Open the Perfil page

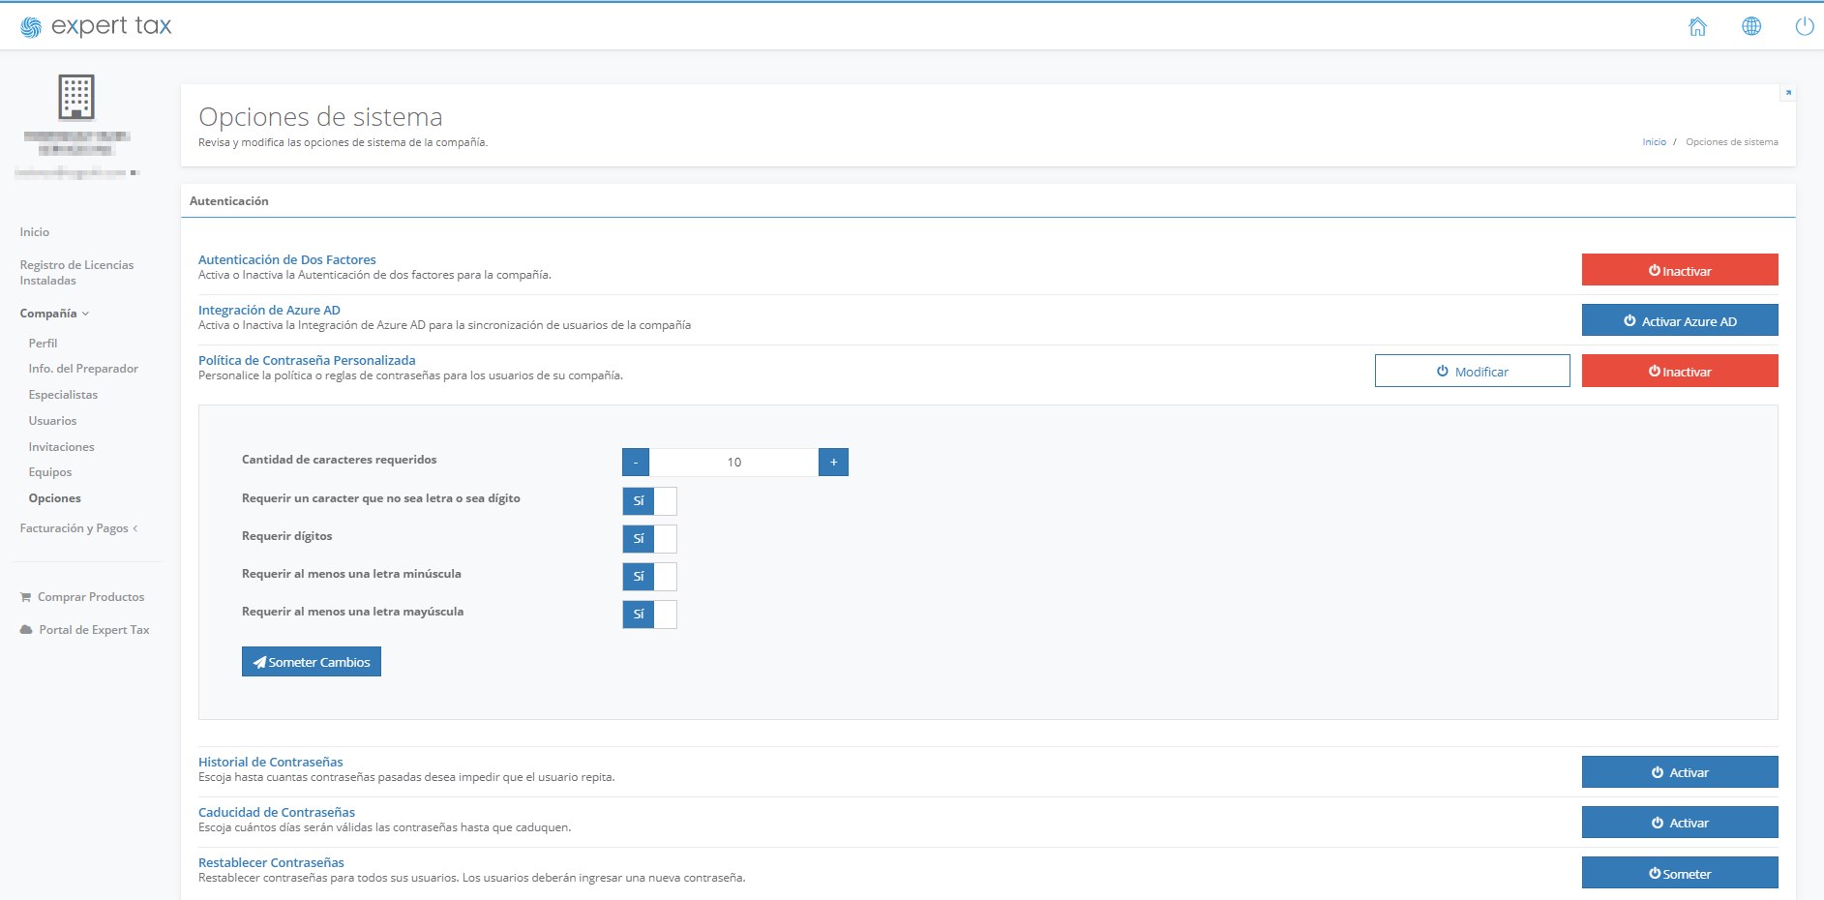[x=44, y=344]
